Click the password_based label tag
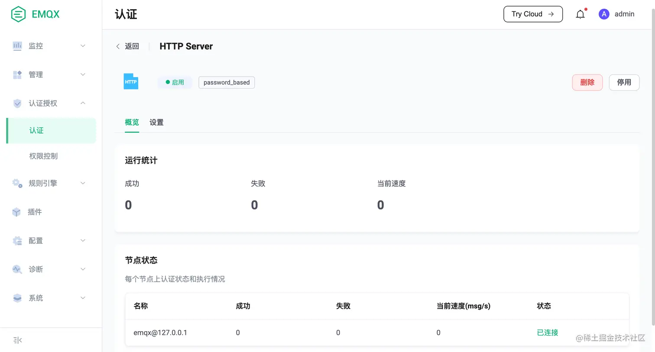Viewport: 655px width, 352px height. (x=226, y=82)
